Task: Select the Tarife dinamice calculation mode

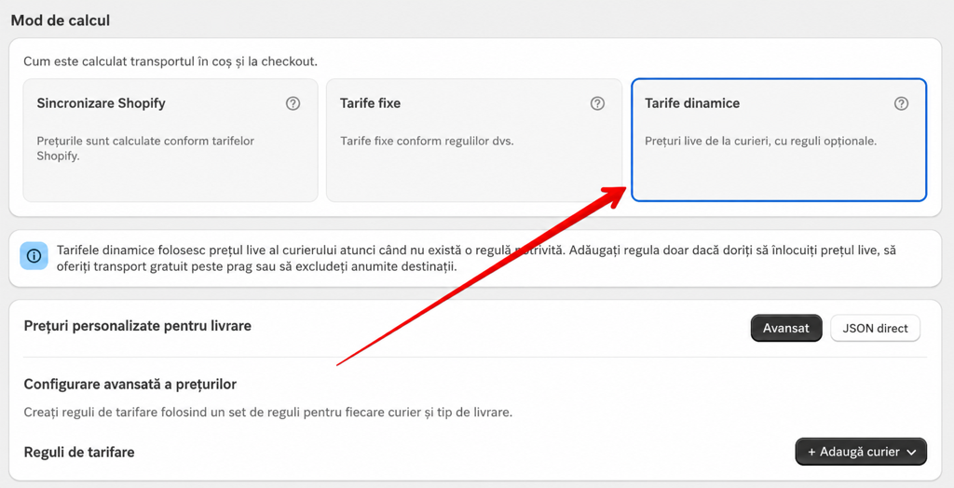Action: point(779,140)
